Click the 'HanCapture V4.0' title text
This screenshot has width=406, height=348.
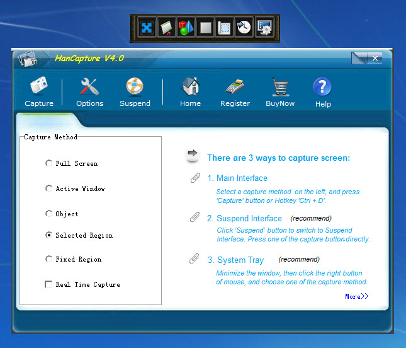[x=89, y=59]
